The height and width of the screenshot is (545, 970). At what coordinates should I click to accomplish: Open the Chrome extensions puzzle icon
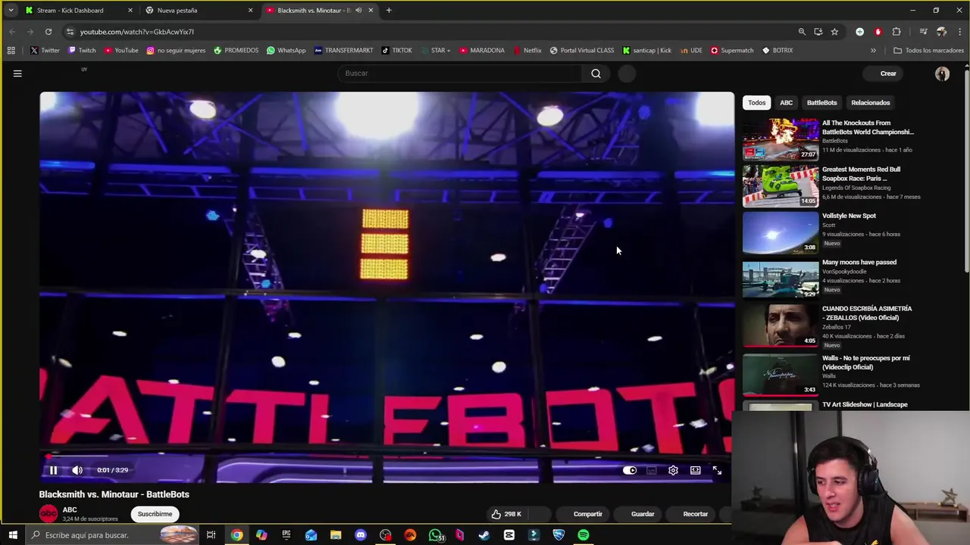(x=896, y=32)
